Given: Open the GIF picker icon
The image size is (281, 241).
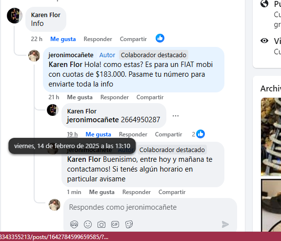Looking at the screenshot, I should point(115,224).
